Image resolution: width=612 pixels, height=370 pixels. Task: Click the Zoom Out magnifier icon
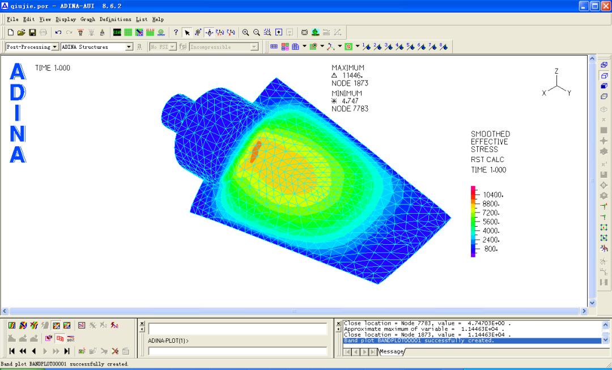tap(257, 33)
